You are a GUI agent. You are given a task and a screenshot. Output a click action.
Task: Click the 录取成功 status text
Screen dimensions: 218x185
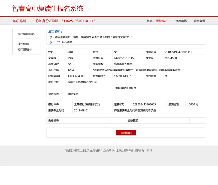(162, 20)
